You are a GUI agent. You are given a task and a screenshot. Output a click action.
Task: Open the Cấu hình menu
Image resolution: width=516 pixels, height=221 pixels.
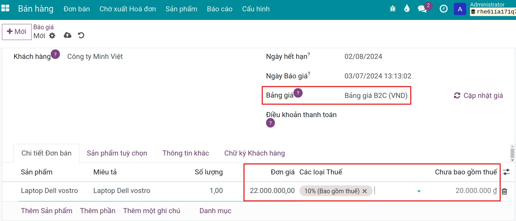tap(256, 9)
